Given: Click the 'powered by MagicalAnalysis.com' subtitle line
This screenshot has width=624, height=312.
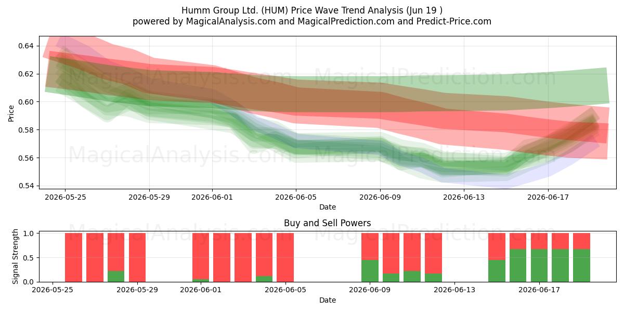Looking at the screenshot, I should [312, 21].
